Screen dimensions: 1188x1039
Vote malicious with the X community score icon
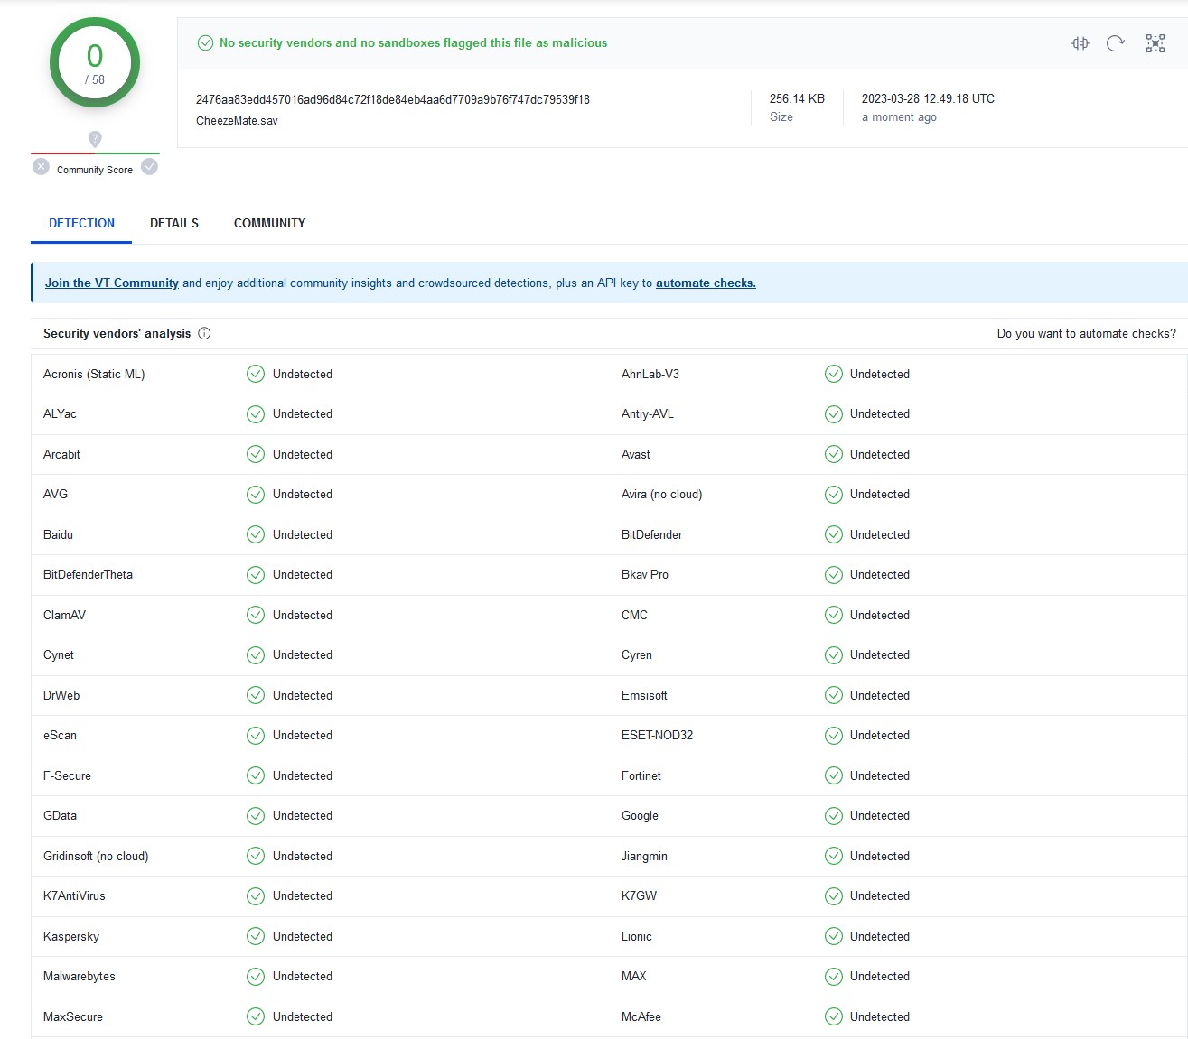tap(41, 167)
